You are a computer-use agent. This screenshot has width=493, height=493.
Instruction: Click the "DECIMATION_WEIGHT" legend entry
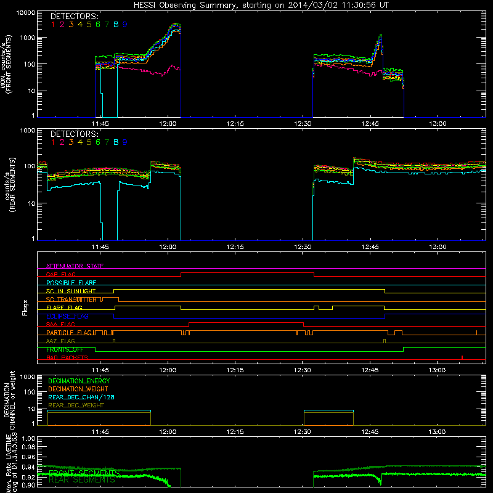78,389
